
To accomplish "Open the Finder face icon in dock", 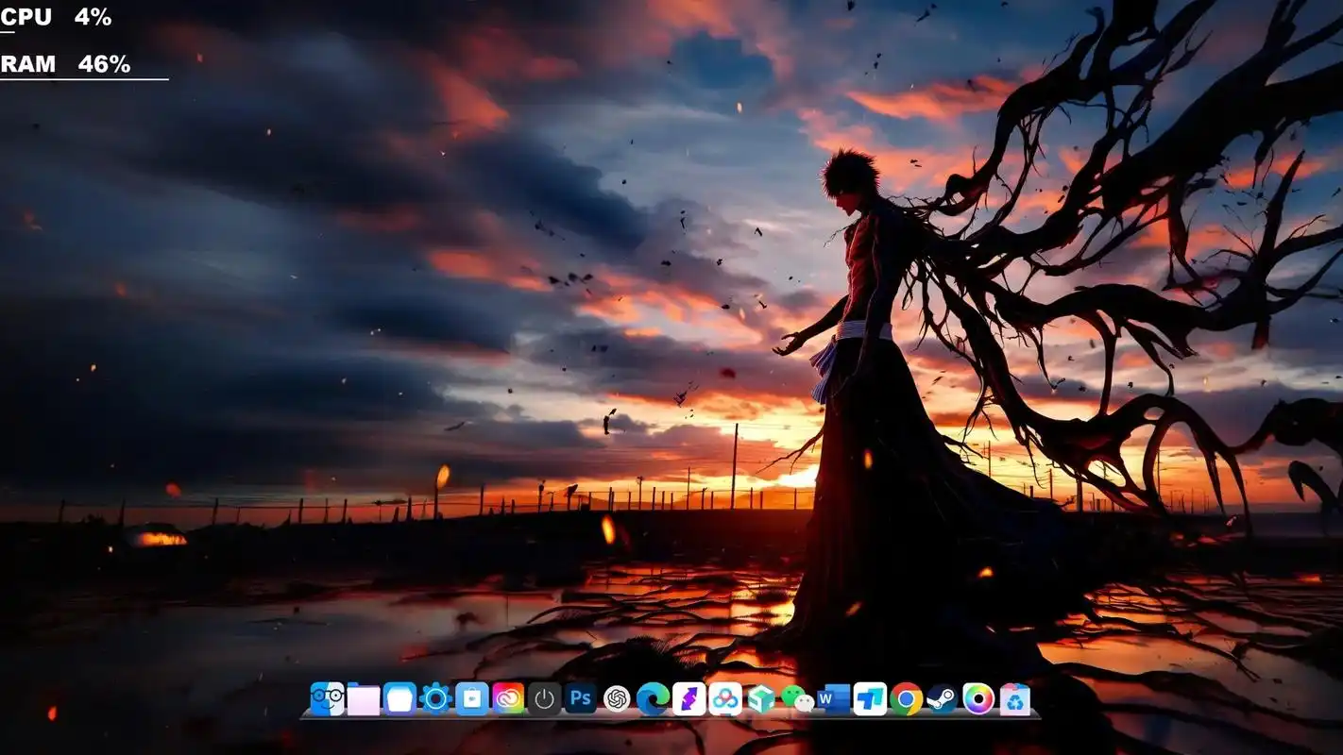I will click(327, 699).
